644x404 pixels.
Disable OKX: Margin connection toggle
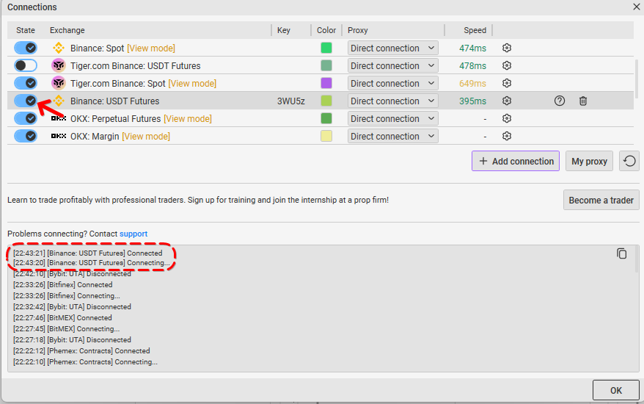[x=26, y=136]
